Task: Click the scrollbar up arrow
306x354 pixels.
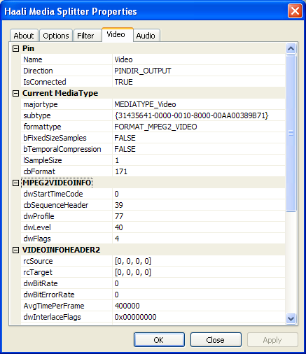Action: (291, 49)
